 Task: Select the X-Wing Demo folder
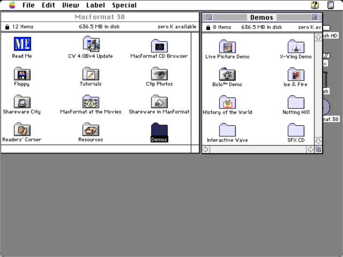coord(296,47)
